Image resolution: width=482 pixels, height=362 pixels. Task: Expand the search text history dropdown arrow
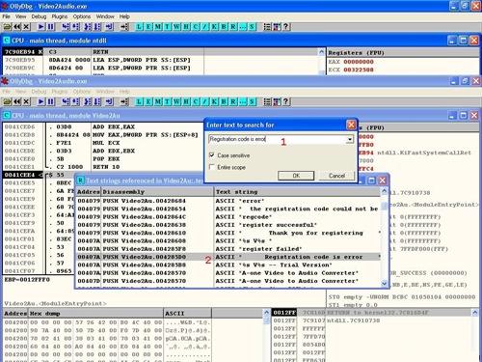350,139
